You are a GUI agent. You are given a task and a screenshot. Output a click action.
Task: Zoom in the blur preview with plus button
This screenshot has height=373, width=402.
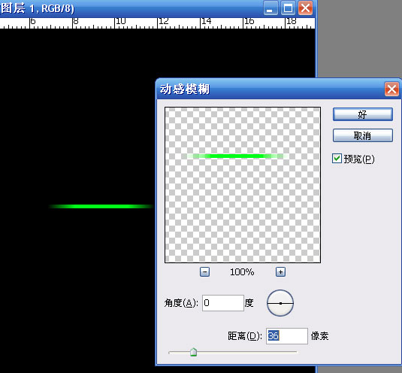coord(280,272)
